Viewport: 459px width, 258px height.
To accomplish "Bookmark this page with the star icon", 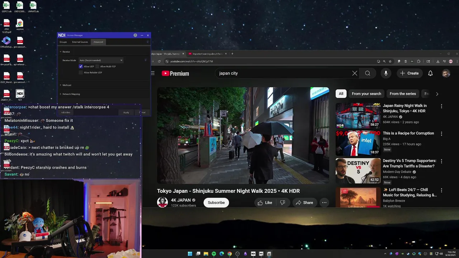I will (x=390, y=61).
